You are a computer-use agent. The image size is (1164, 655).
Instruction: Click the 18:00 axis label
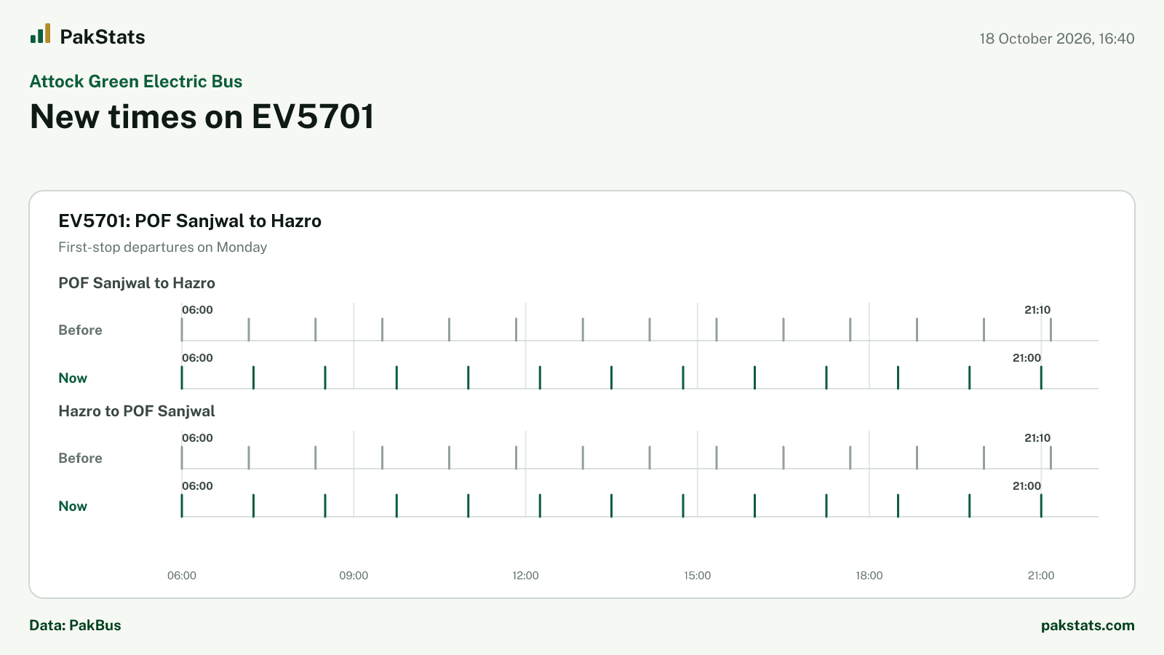coord(869,576)
